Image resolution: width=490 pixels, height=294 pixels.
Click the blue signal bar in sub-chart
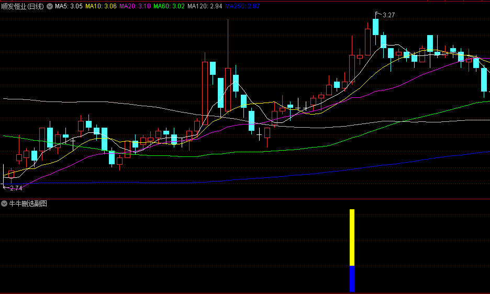tap(352, 279)
